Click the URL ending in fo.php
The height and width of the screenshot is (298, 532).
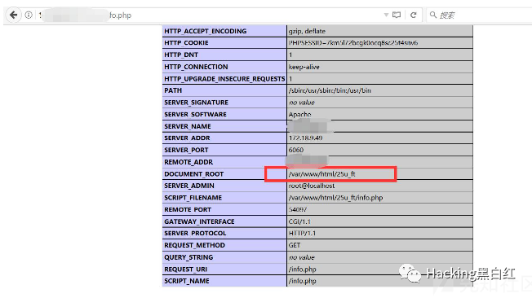(120, 15)
